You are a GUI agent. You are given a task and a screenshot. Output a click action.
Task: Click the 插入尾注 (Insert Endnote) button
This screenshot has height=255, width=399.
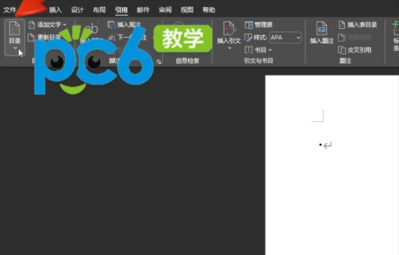[x=124, y=25]
